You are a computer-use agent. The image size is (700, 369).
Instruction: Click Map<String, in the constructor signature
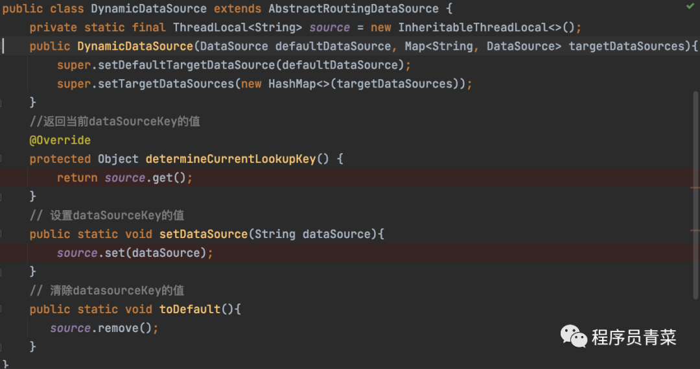441,46
